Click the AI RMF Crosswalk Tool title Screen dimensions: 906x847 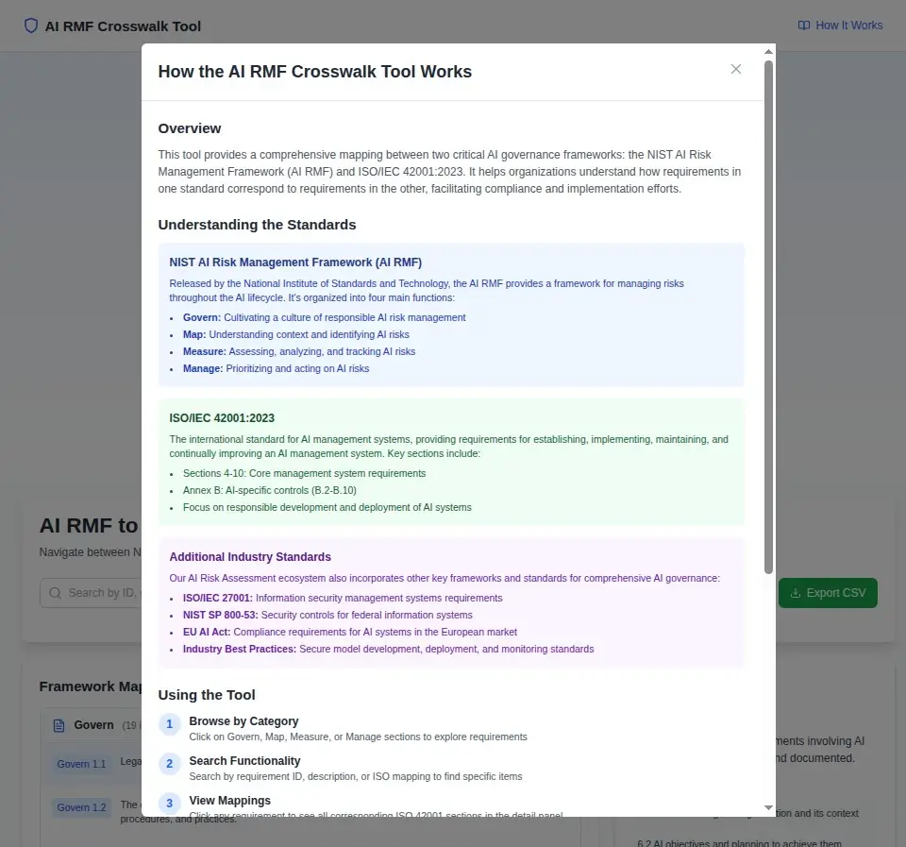pos(123,26)
